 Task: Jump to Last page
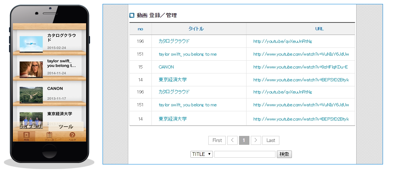tap(271, 140)
